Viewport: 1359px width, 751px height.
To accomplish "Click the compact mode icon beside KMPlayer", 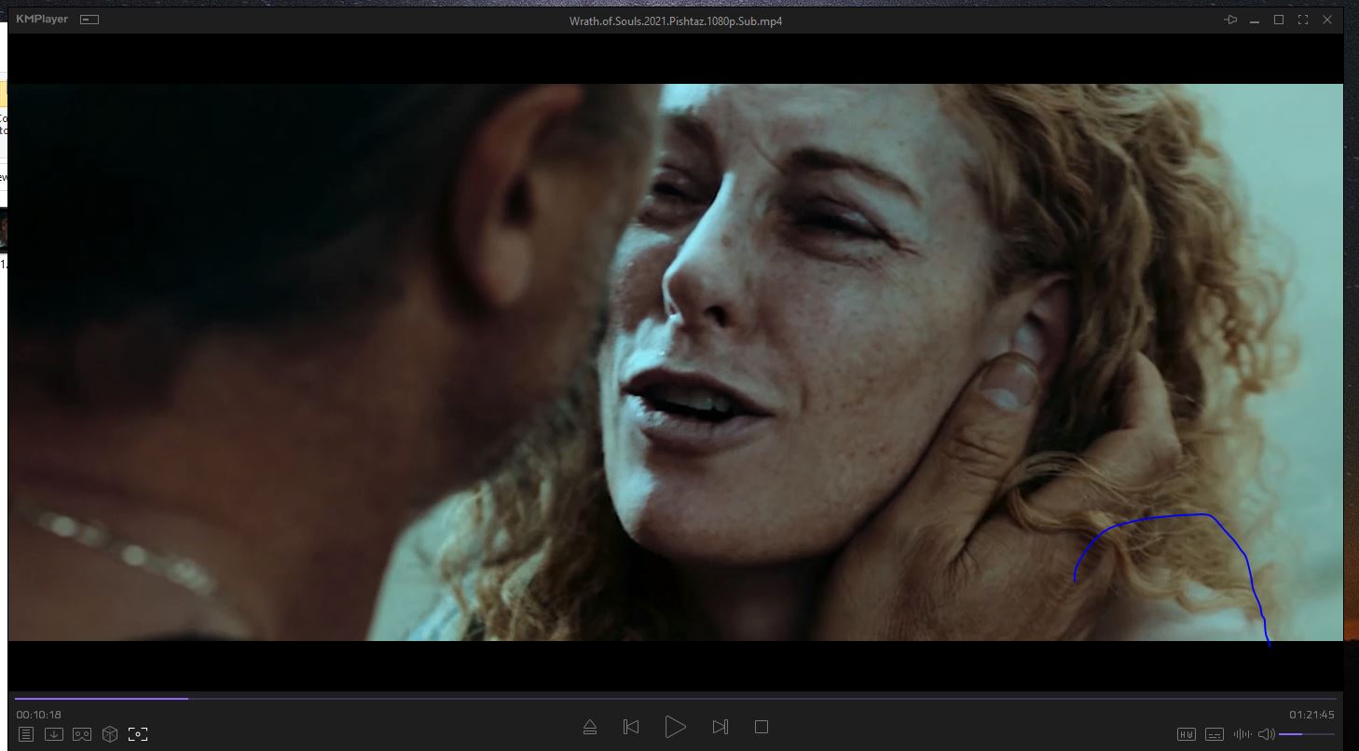I will (89, 20).
